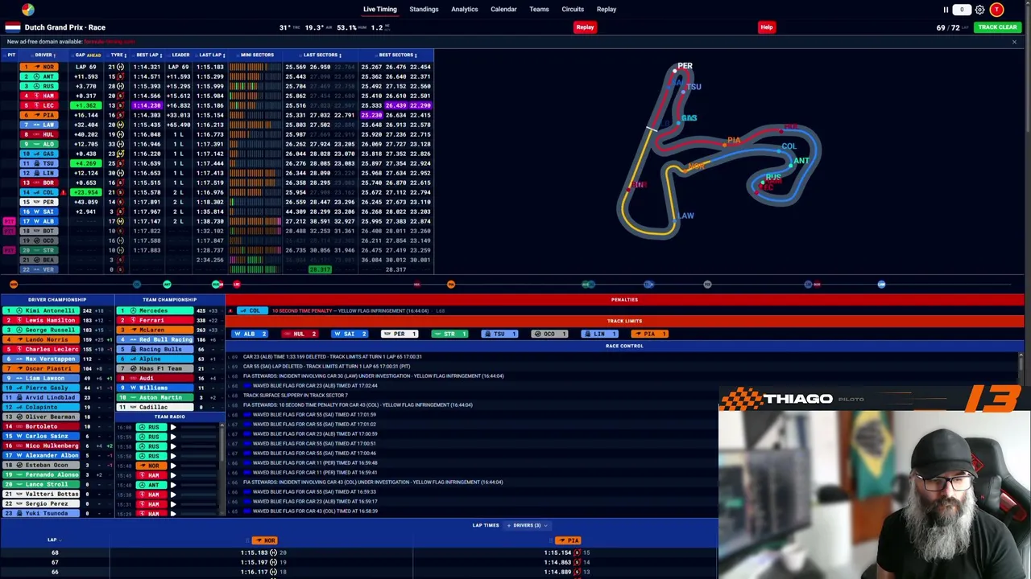This screenshot has height=579, width=1031.
Task: Sort timing table by Last Lap
Action: pos(212,55)
